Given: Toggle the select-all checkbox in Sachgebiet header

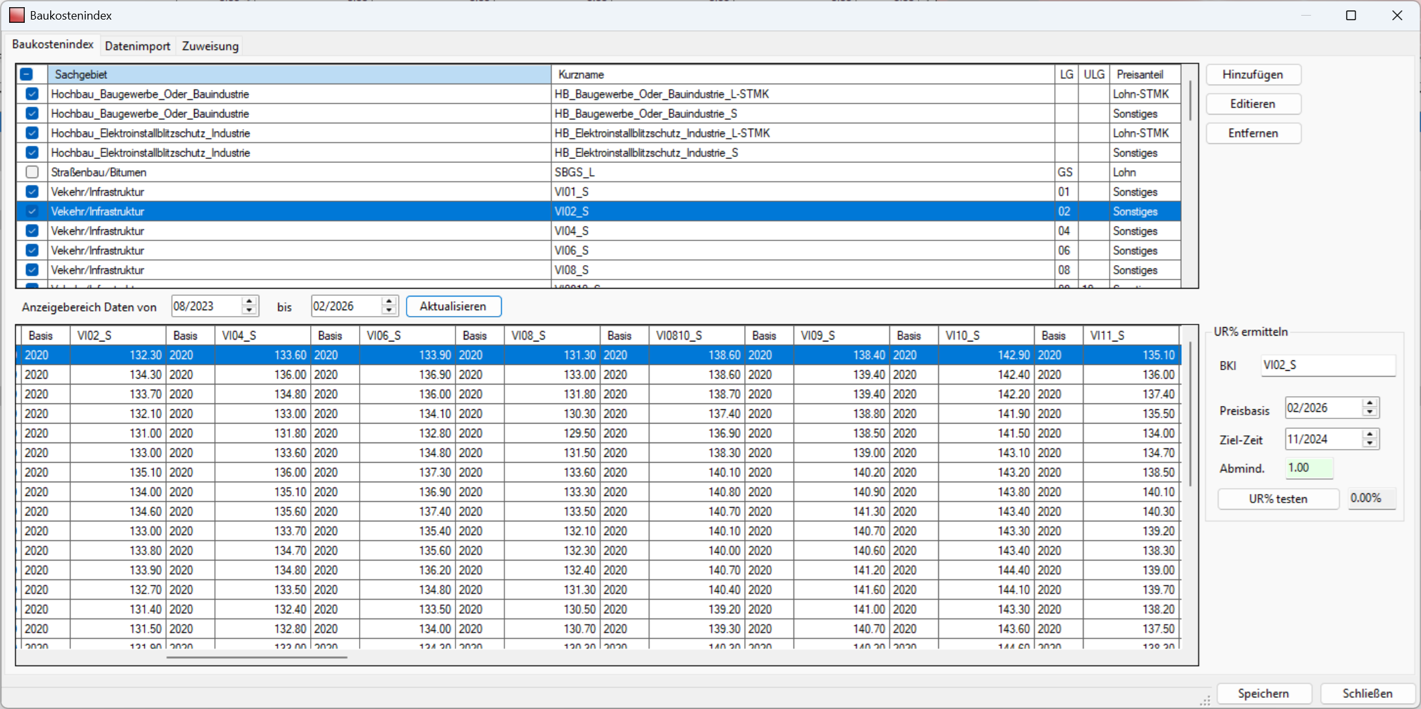Looking at the screenshot, I should [26, 74].
